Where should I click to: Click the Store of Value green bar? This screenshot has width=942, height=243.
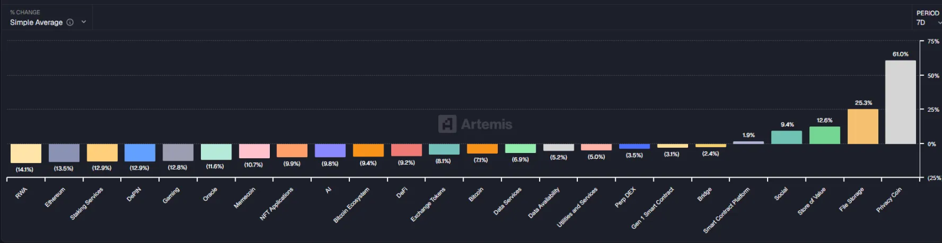pyautogui.click(x=824, y=135)
